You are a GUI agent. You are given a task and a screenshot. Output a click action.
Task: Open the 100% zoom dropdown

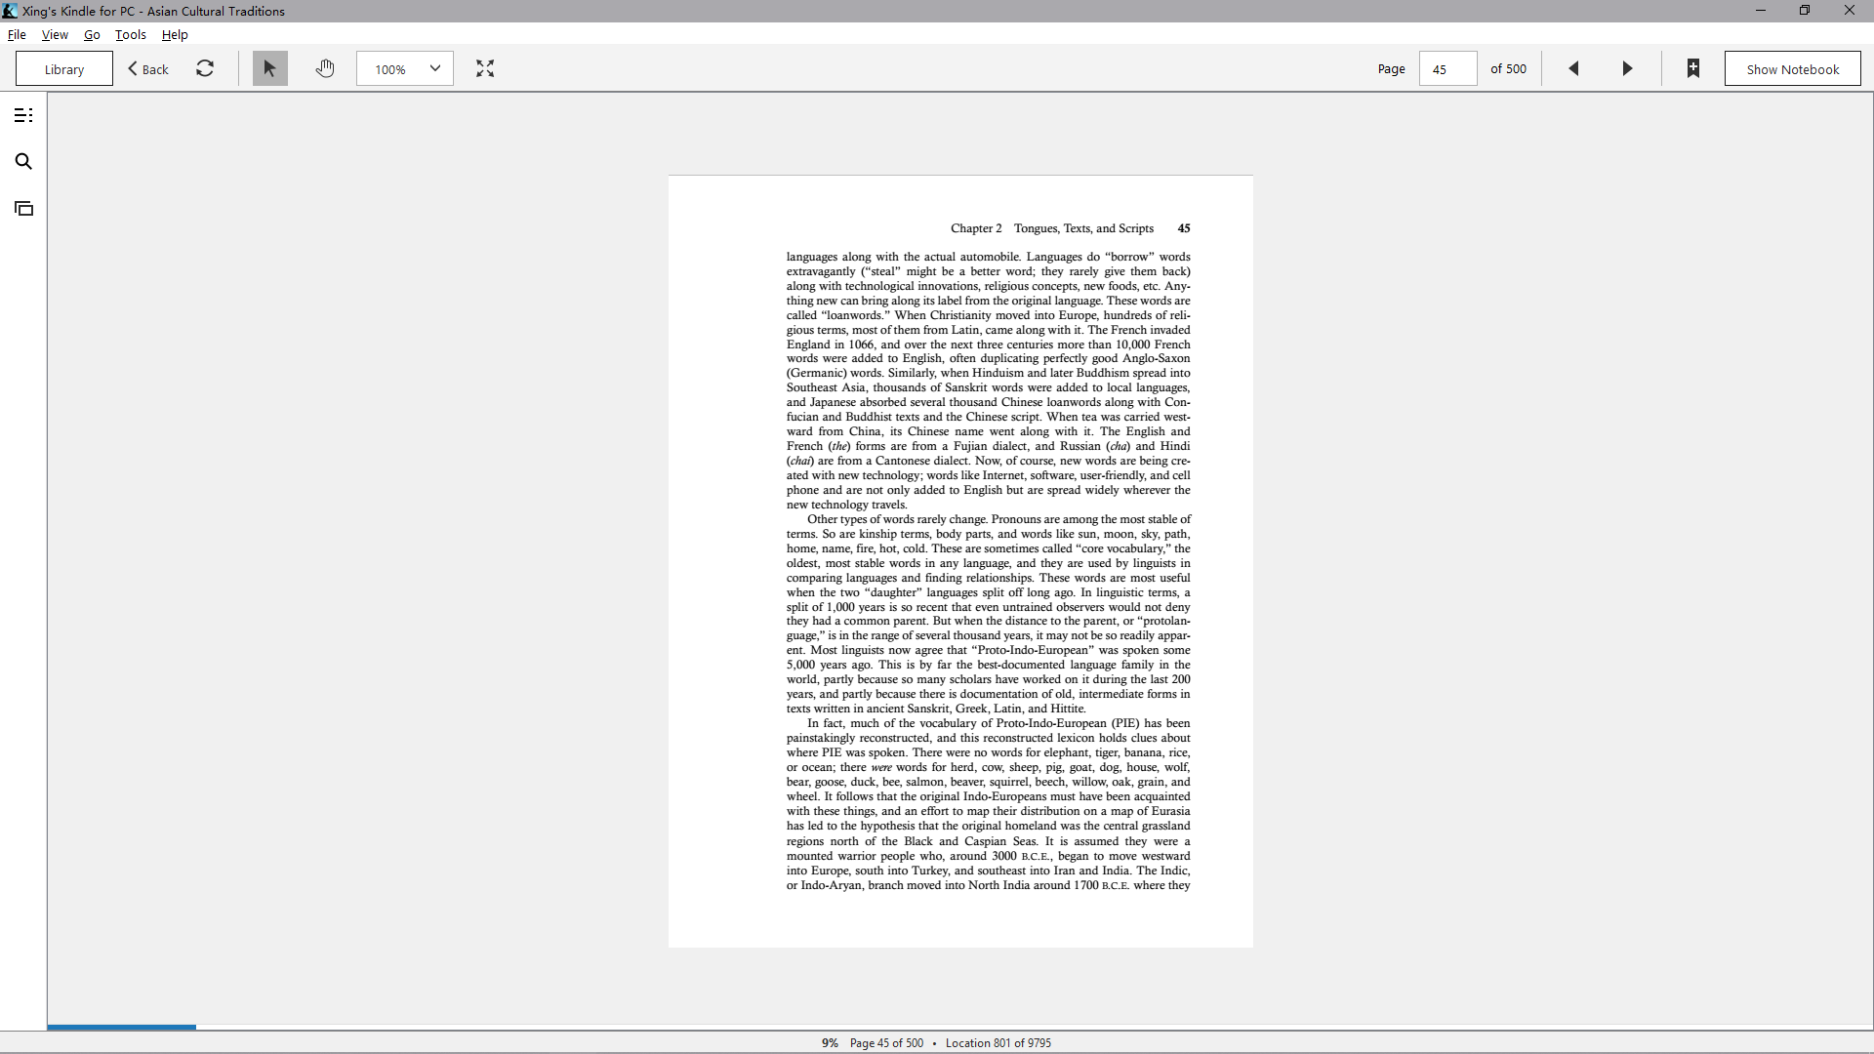pos(405,68)
